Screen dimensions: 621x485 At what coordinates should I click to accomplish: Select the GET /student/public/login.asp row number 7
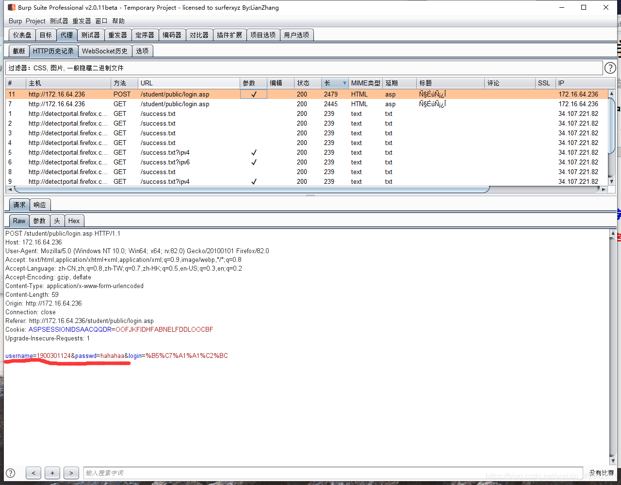pyautogui.click(x=307, y=104)
